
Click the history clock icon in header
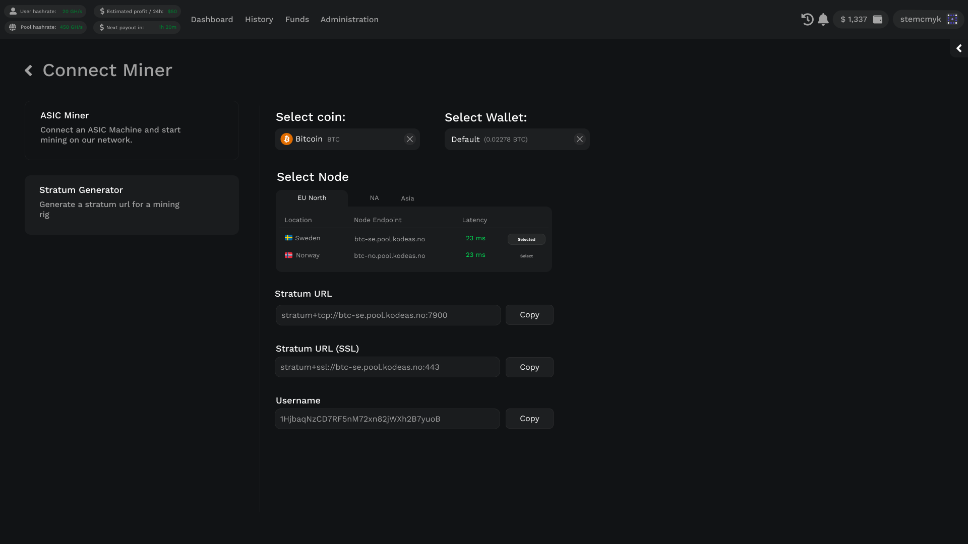coord(807,19)
